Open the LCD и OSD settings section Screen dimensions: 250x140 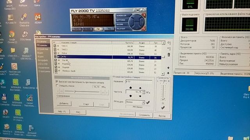coord(43,64)
